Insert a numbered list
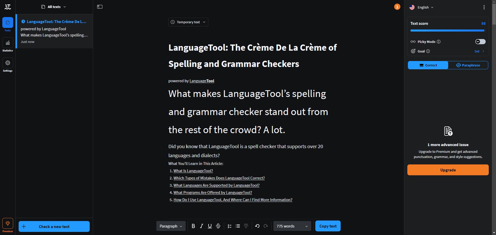Screen dimensions: 496x235 [x=230, y=226]
